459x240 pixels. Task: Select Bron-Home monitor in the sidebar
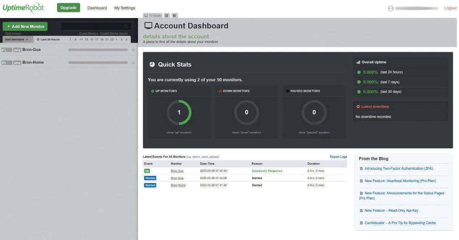pos(33,62)
